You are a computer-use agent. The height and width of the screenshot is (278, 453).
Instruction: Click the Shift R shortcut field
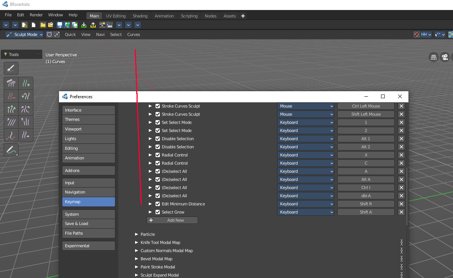(366, 204)
